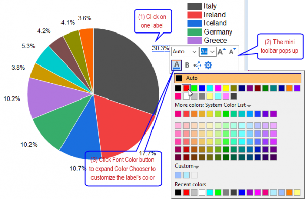
Task: Pick the black swatch in the basic colors row
Action: [178, 88]
